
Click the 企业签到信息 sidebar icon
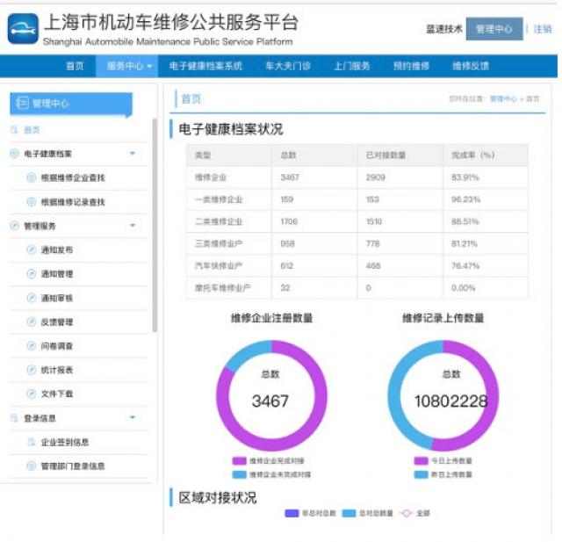click(32, 443)
